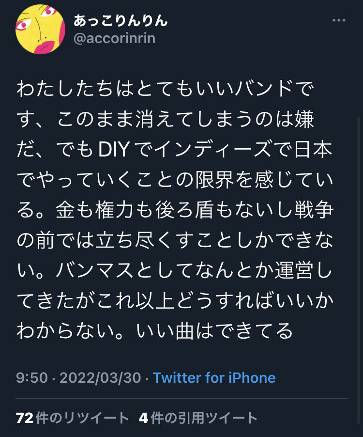This screenshot has height=437, width=363.
Task: Click the word インディーズ in tweet text
Action: pos(212,149)
